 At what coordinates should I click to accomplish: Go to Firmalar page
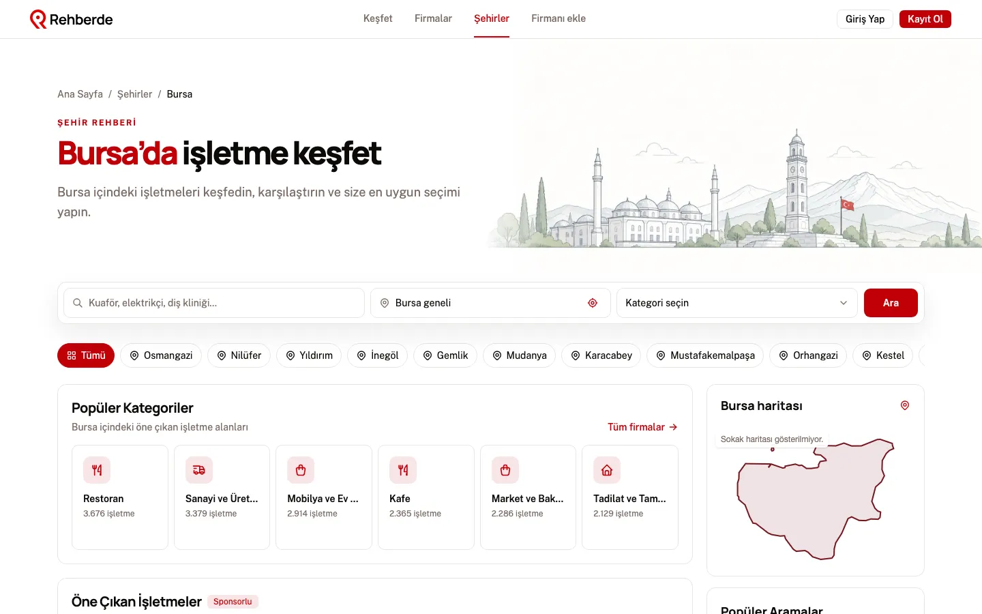coord(433,18)
